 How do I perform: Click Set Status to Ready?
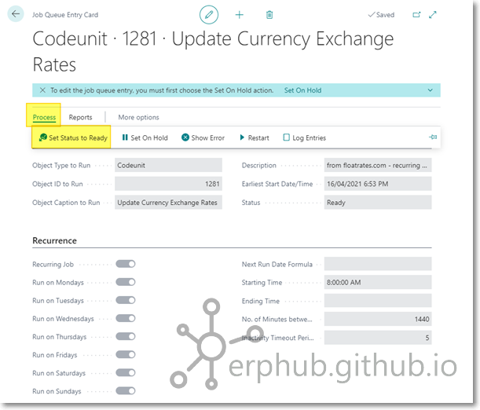[x=73, y=137]
